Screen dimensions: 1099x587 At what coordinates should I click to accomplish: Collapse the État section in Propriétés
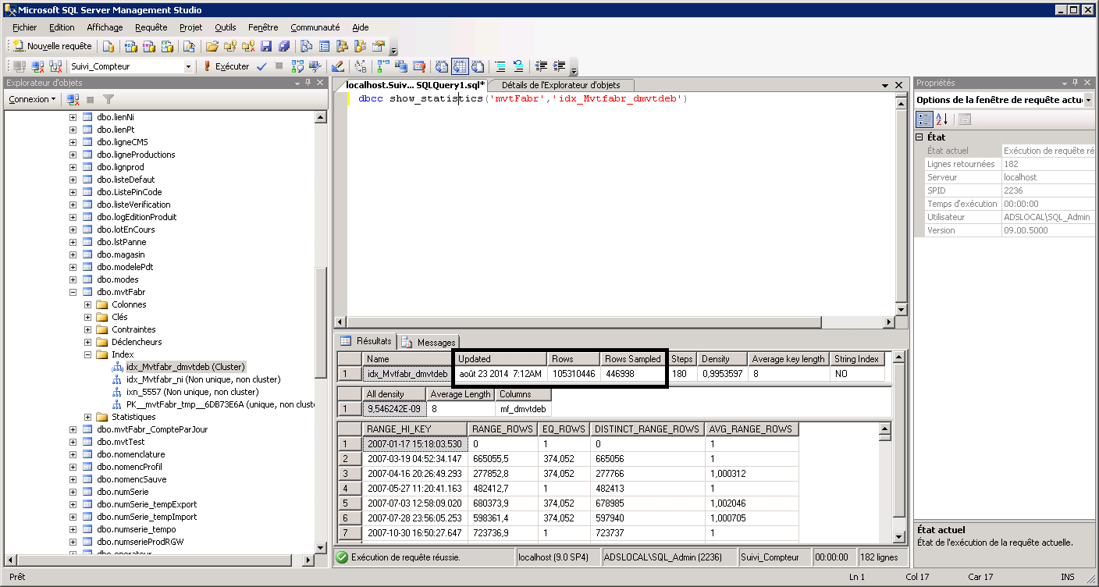[919, 137]
